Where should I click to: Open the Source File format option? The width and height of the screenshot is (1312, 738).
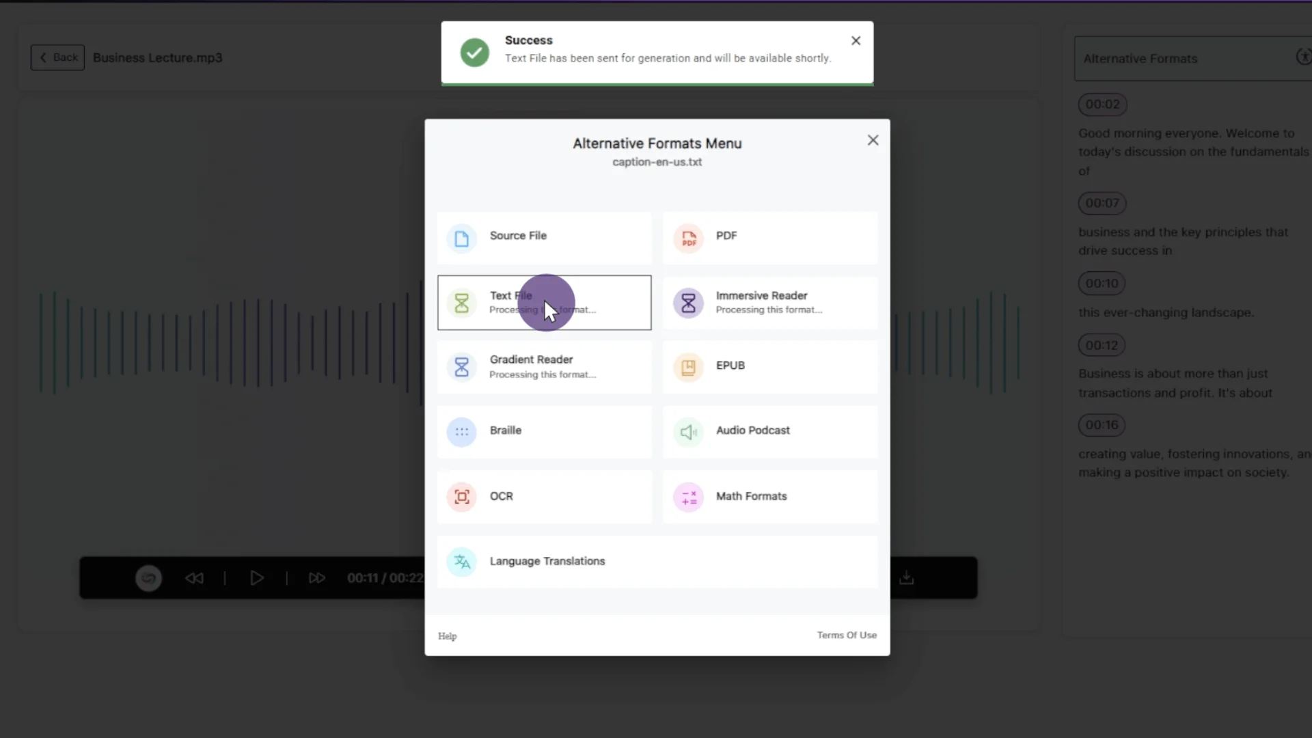(x=544, y=237)
